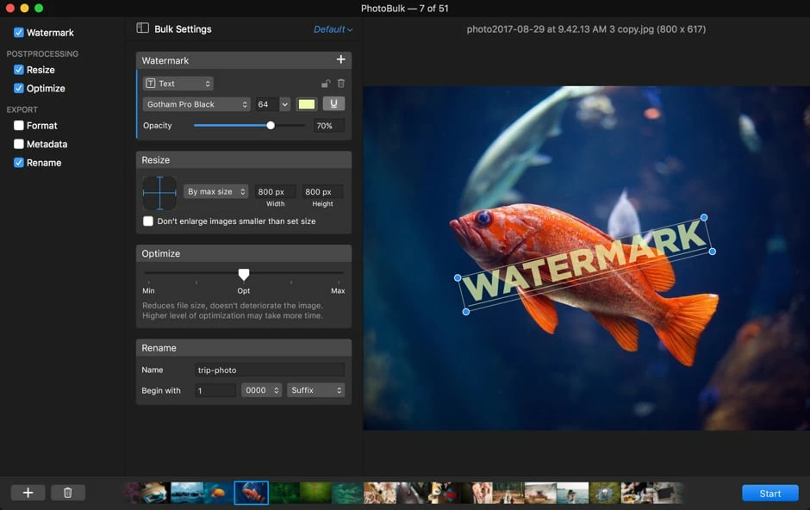Enable the Metadata export checkbox
This screenshot has height=510, width=810.
[x=19, y=145]
